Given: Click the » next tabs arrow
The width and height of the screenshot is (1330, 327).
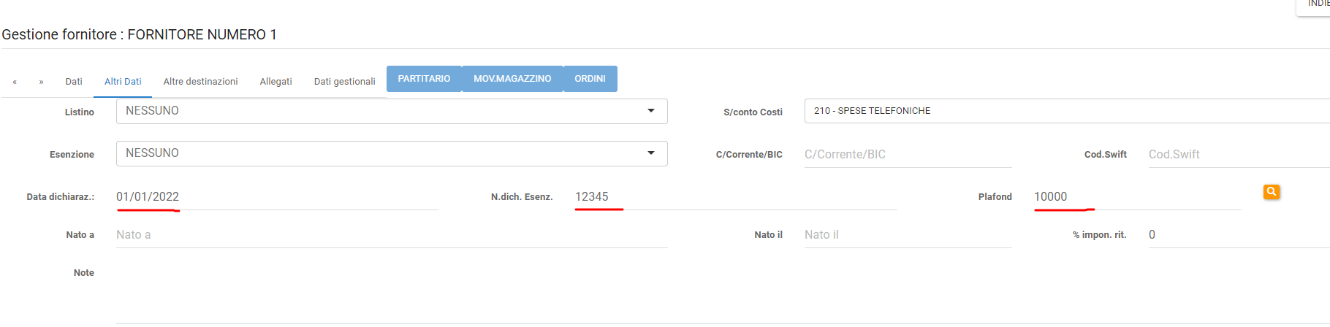Looking at the screenshot, I should click(42, 82).
